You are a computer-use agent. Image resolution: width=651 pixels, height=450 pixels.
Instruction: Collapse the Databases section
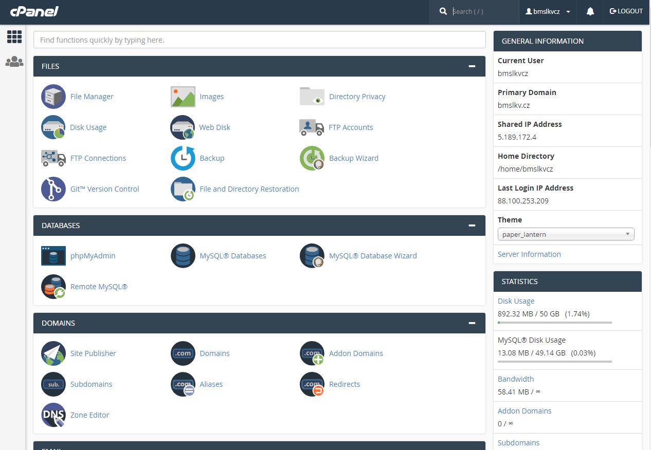tap(472, 226)
